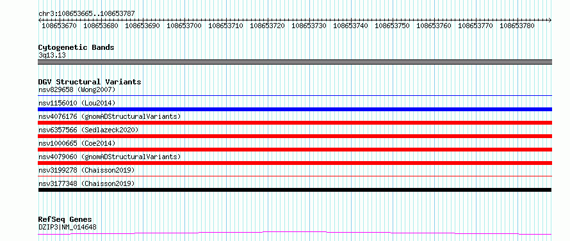Select the red bar under nsv4079060
Image resolution: width=570 pixels, height=241 pixels.
tap(295, 163)
